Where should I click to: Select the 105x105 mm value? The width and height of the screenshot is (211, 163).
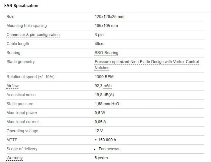point(106,26)
